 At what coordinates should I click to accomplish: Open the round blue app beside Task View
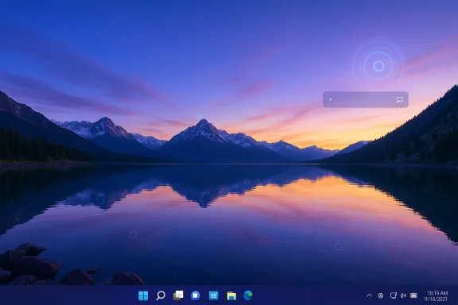tap(196, 295)
